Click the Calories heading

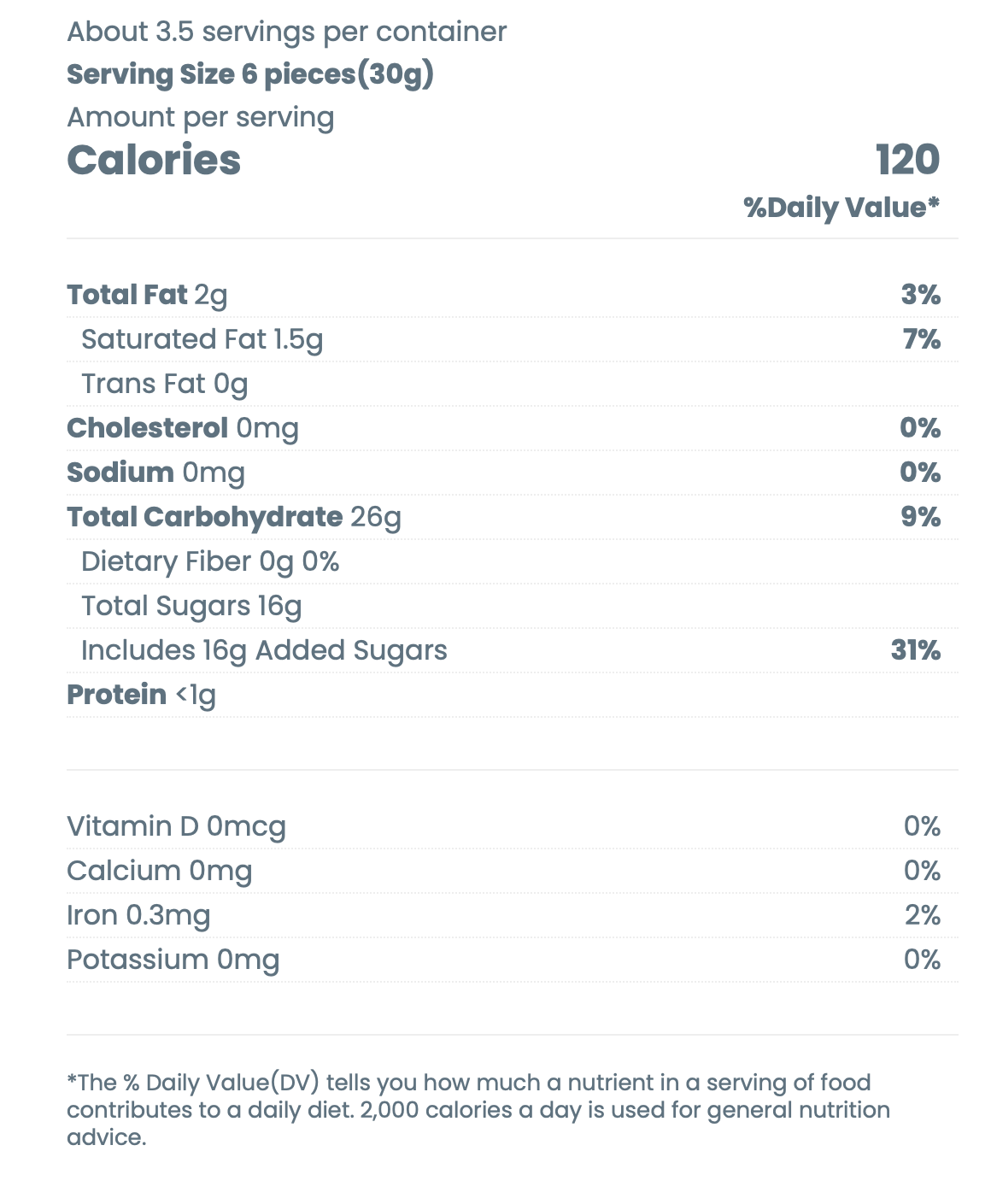(x=154, y=161)
